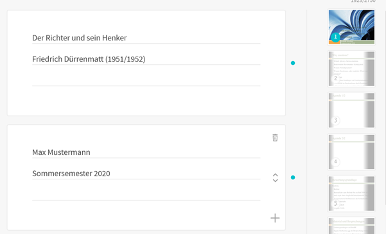Focus the empty third line of title block
Screen dimensions: 386x234
[146, 80]
